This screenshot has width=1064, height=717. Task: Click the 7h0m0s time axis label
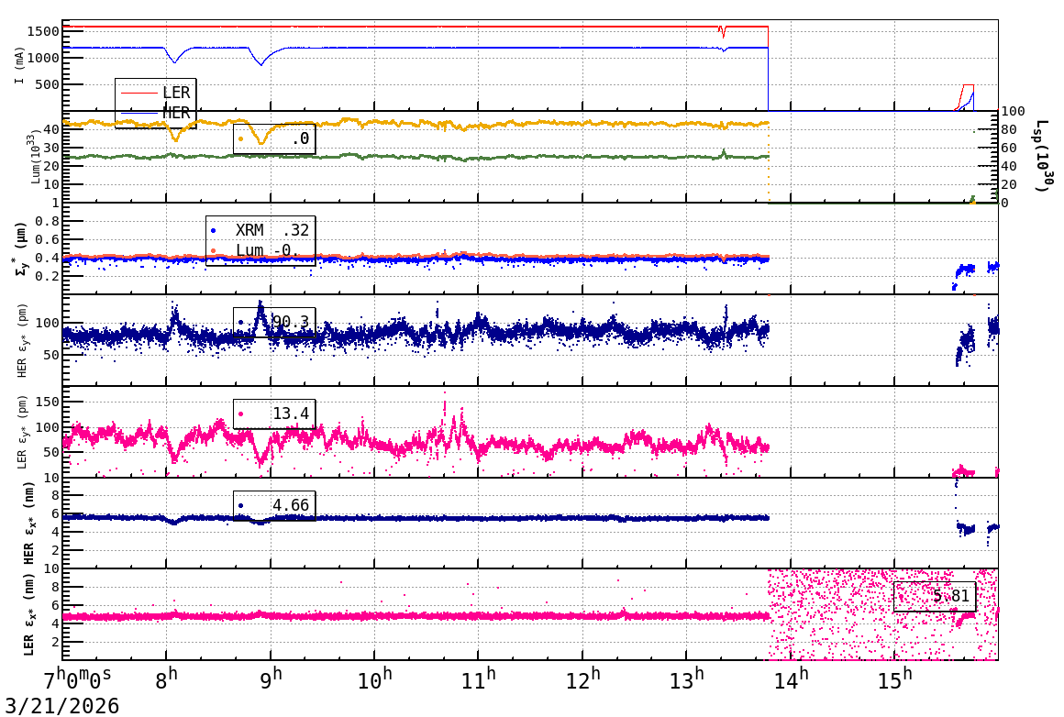77,678
